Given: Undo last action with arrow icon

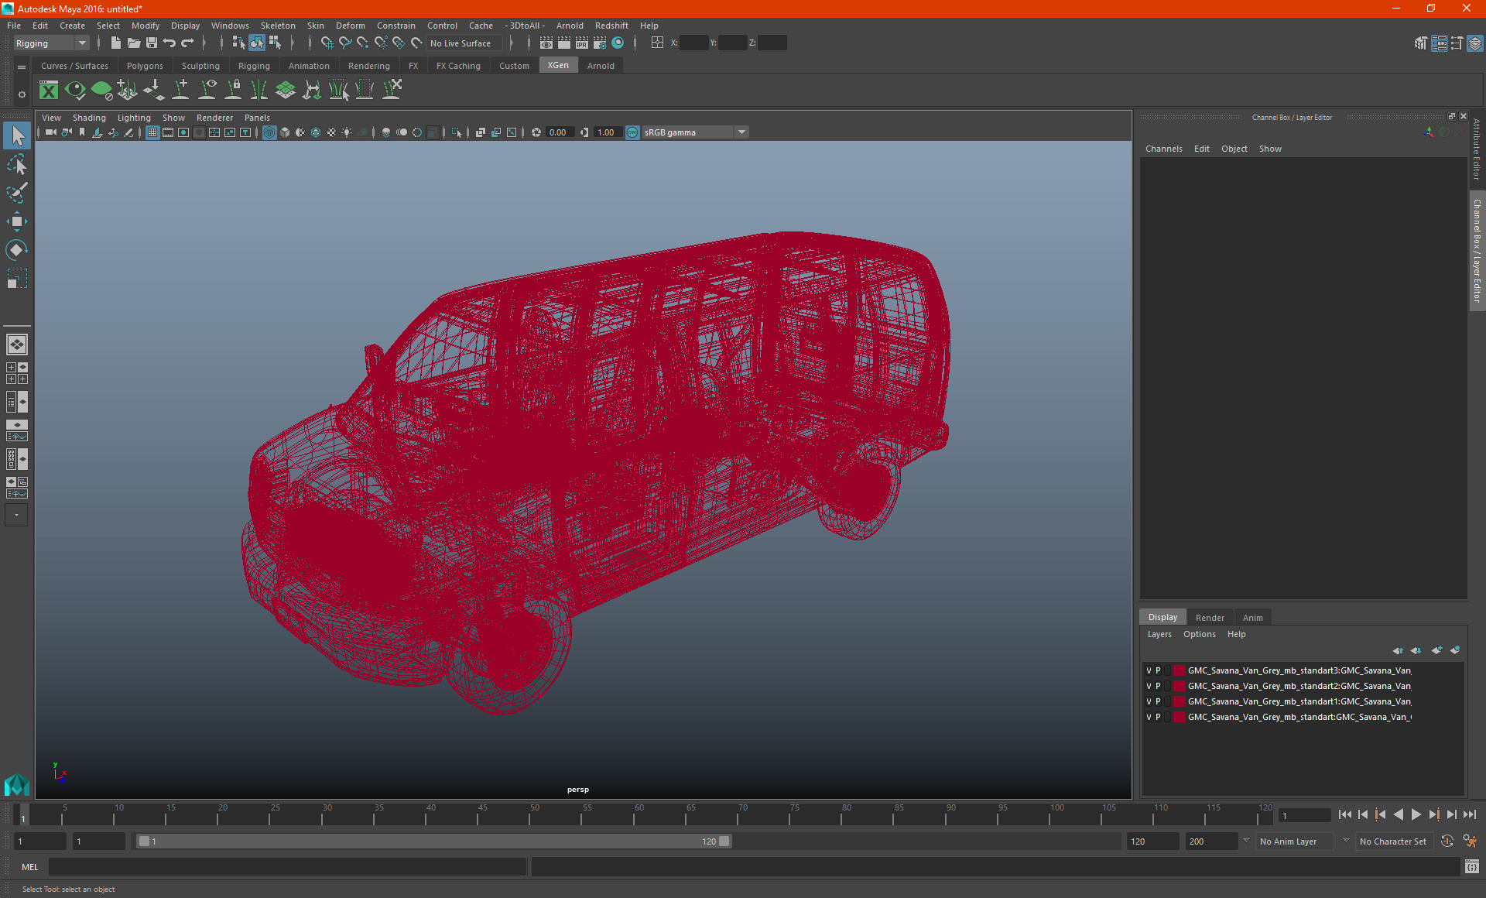Looking at the screenshot, I should point(169,43).
